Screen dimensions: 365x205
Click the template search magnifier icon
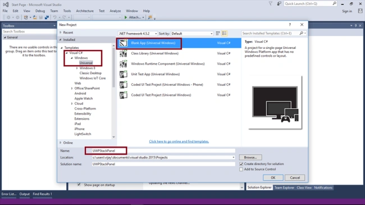pos(301,33)
